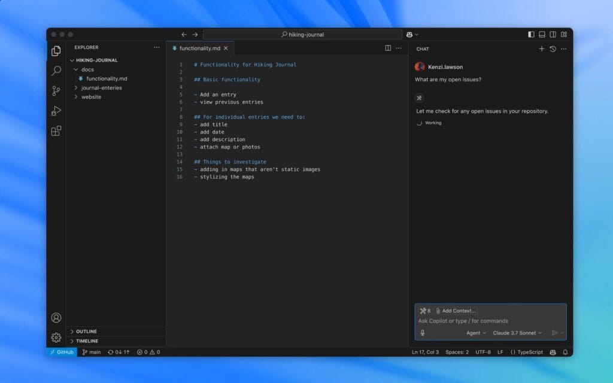Image resolution: width=613 pixels, height=383 pixels.
Task: Click the tool invocation icon in chat
Action: pos(419,98)
